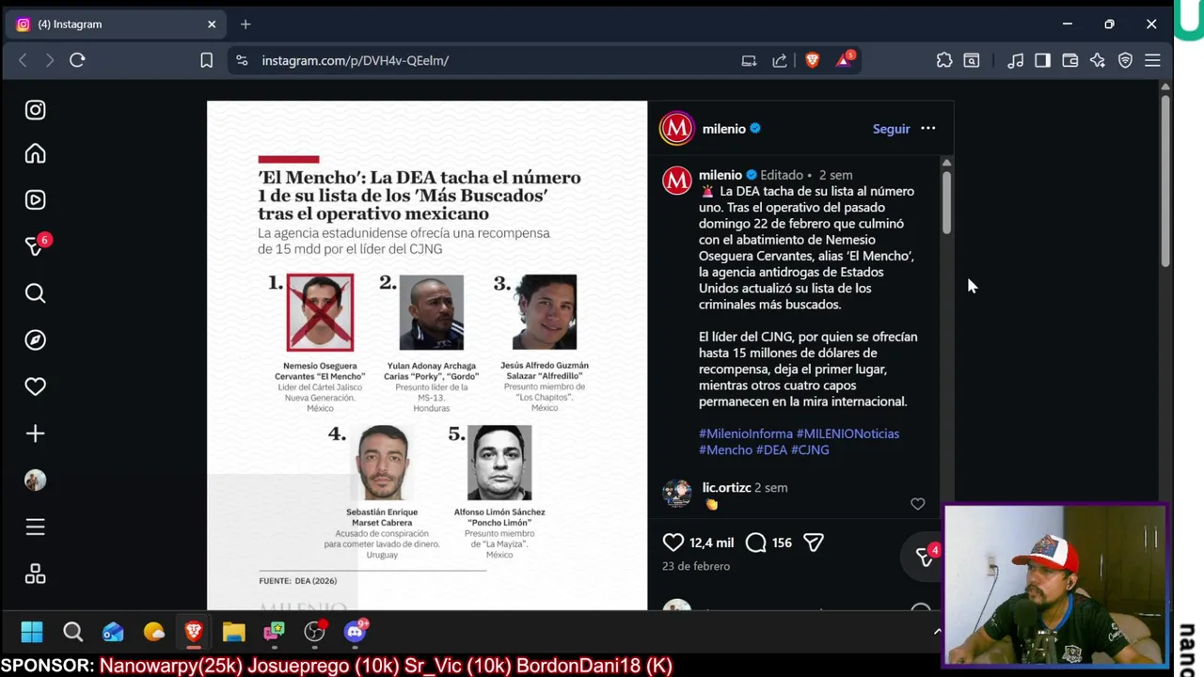Open Discord from the taskbar
Viewport: 1204px width, 677px height.
click(x=356, y=631)
